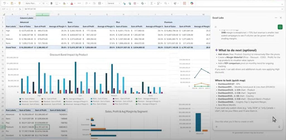286x140 pixels.
Task: Open the Column Labels filter dropdown
Action: (x=35, y=18)
